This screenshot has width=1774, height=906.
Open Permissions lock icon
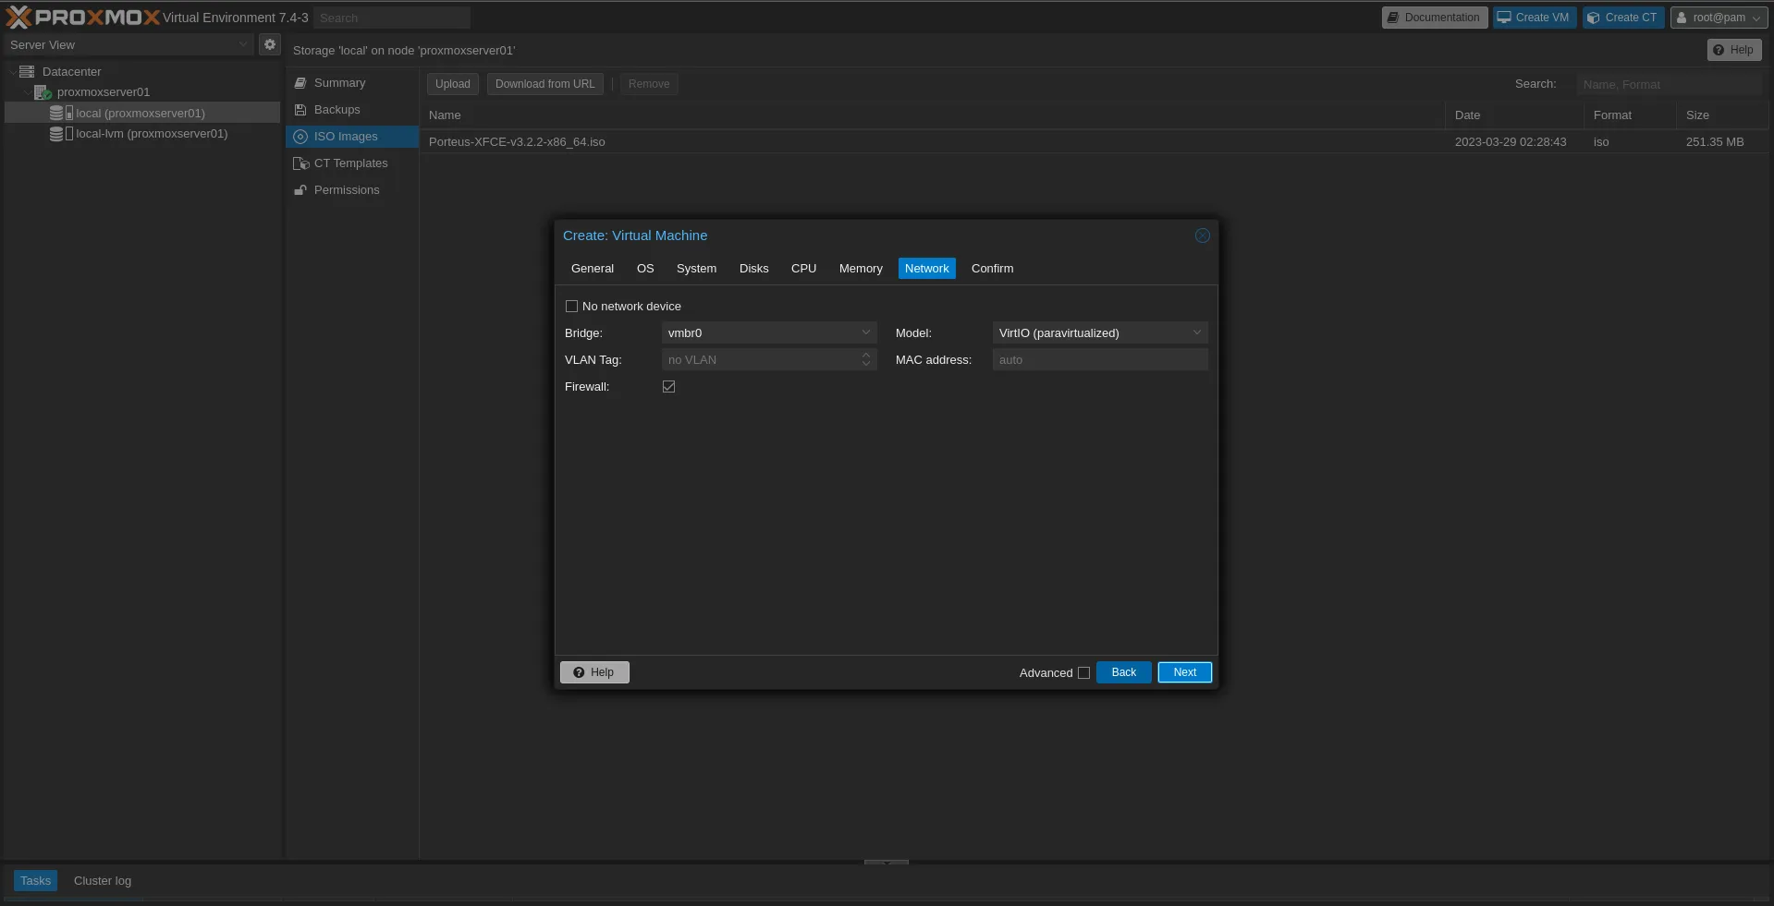300,190
